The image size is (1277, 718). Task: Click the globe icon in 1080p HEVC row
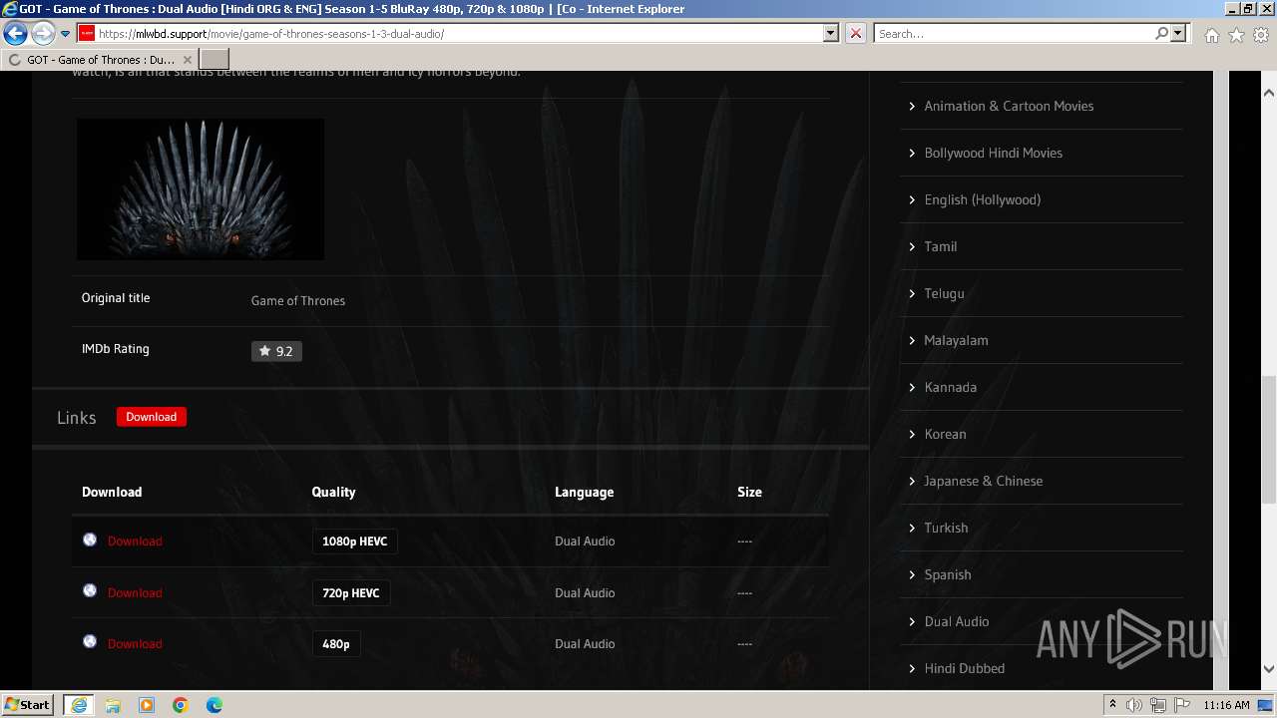pos(90,539)
